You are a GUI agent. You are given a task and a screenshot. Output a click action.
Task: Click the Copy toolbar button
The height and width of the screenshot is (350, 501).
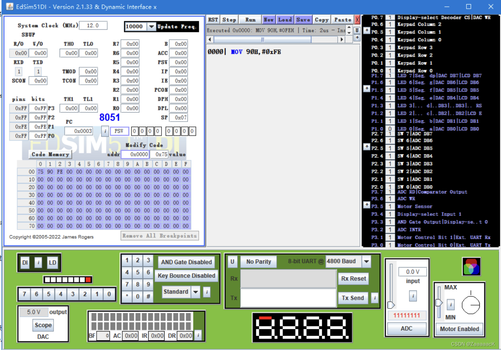click(322, 19)
